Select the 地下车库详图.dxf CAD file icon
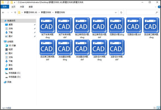This screenshot has height=110, width=161. (65, 25)
